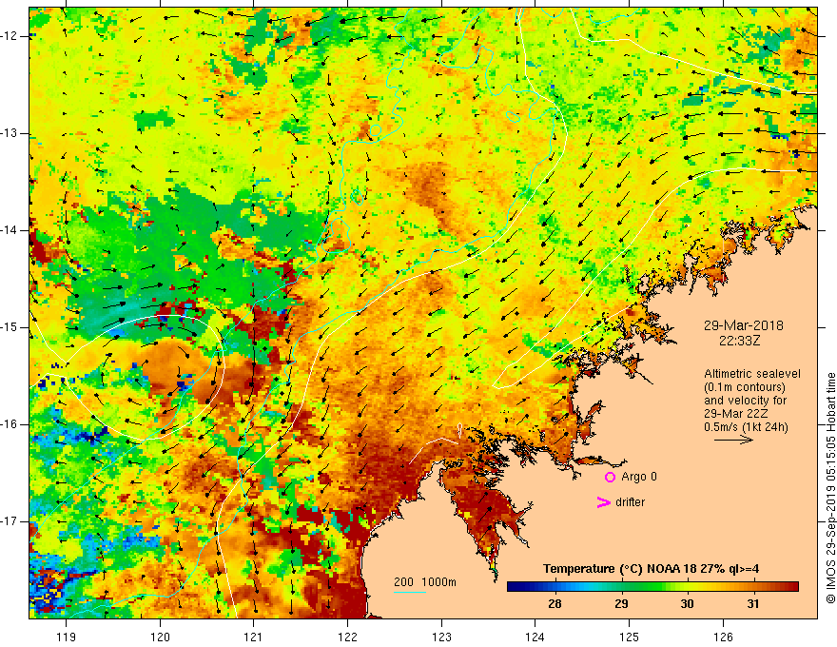The width and height of the screenshot is (837, 647).
Task: Click the 29 label on temperature scale
Action: (x=621, y=604)
